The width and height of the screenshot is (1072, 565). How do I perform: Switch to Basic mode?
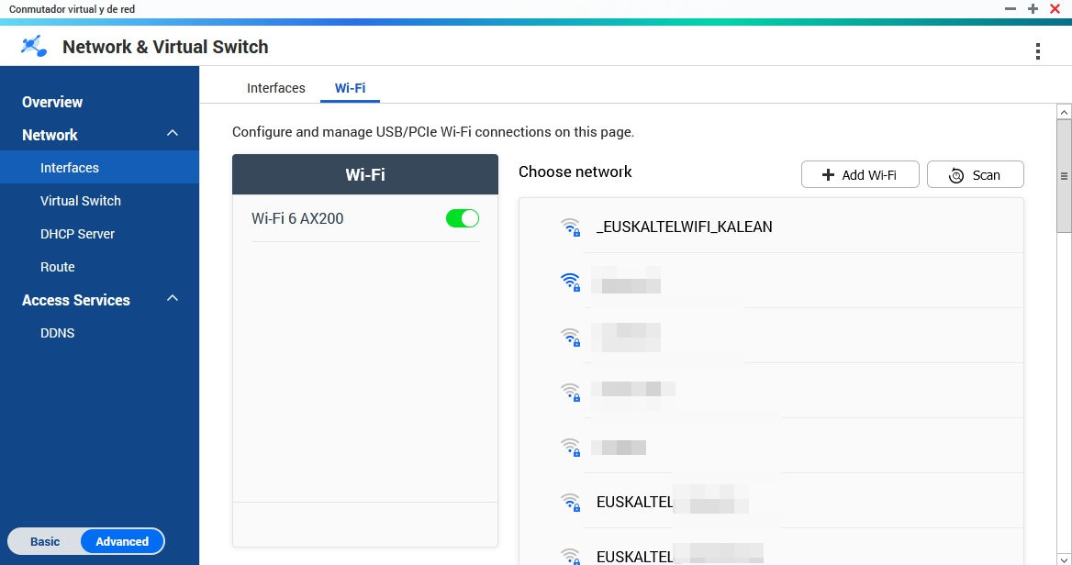pos(45,541)
